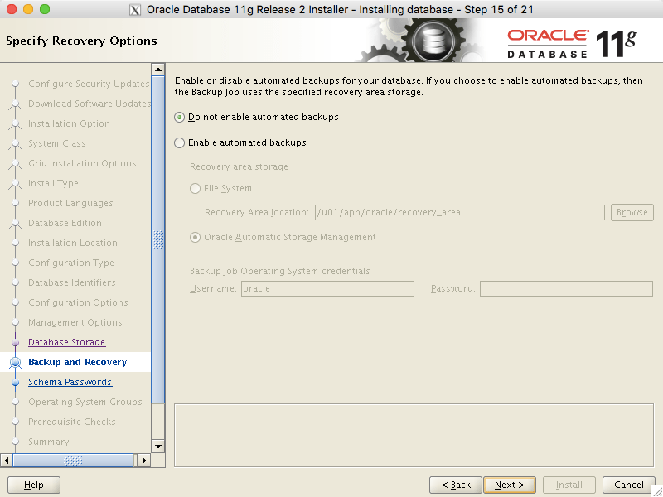Click the left arrow of the horizontal scrollbar
663x497 pixels.
pos(6,462)
